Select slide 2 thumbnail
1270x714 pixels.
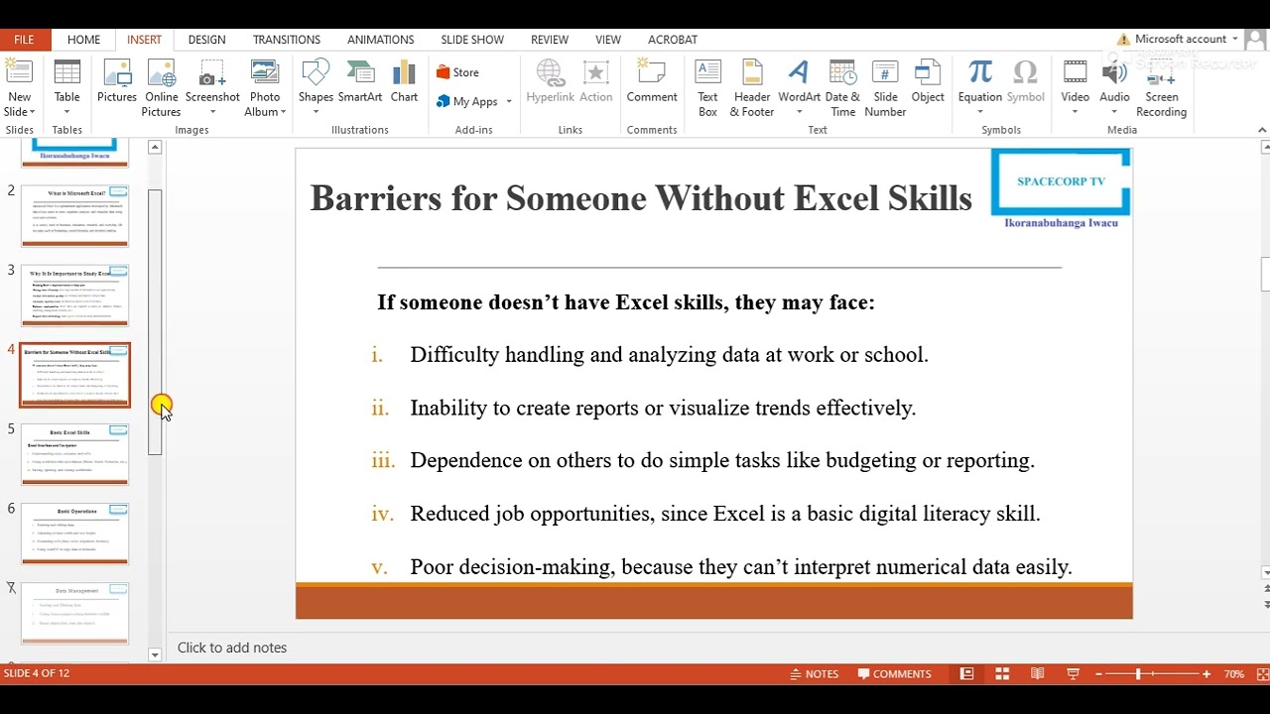pos(75,216)
